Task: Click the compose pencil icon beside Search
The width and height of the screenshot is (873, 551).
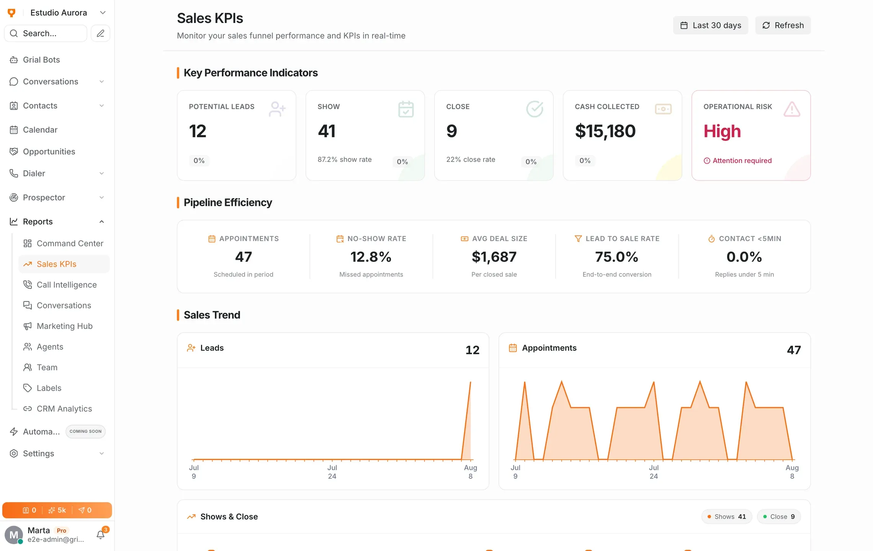Action: coord(100,33)
